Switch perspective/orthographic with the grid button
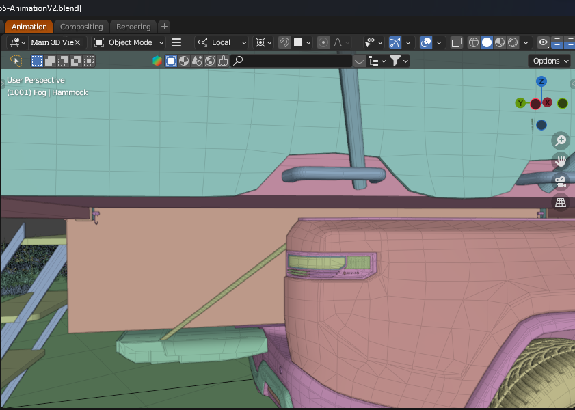This screenshot has width=575, height=410. [561, 203]
